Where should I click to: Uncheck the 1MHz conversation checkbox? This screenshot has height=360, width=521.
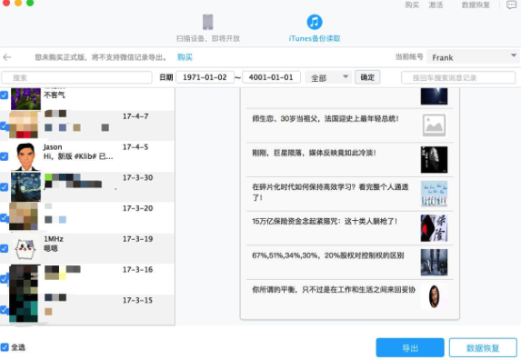click(x=4, y=248)
